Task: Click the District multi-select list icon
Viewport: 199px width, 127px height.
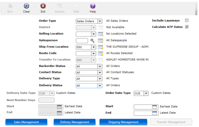Action: 100,28
